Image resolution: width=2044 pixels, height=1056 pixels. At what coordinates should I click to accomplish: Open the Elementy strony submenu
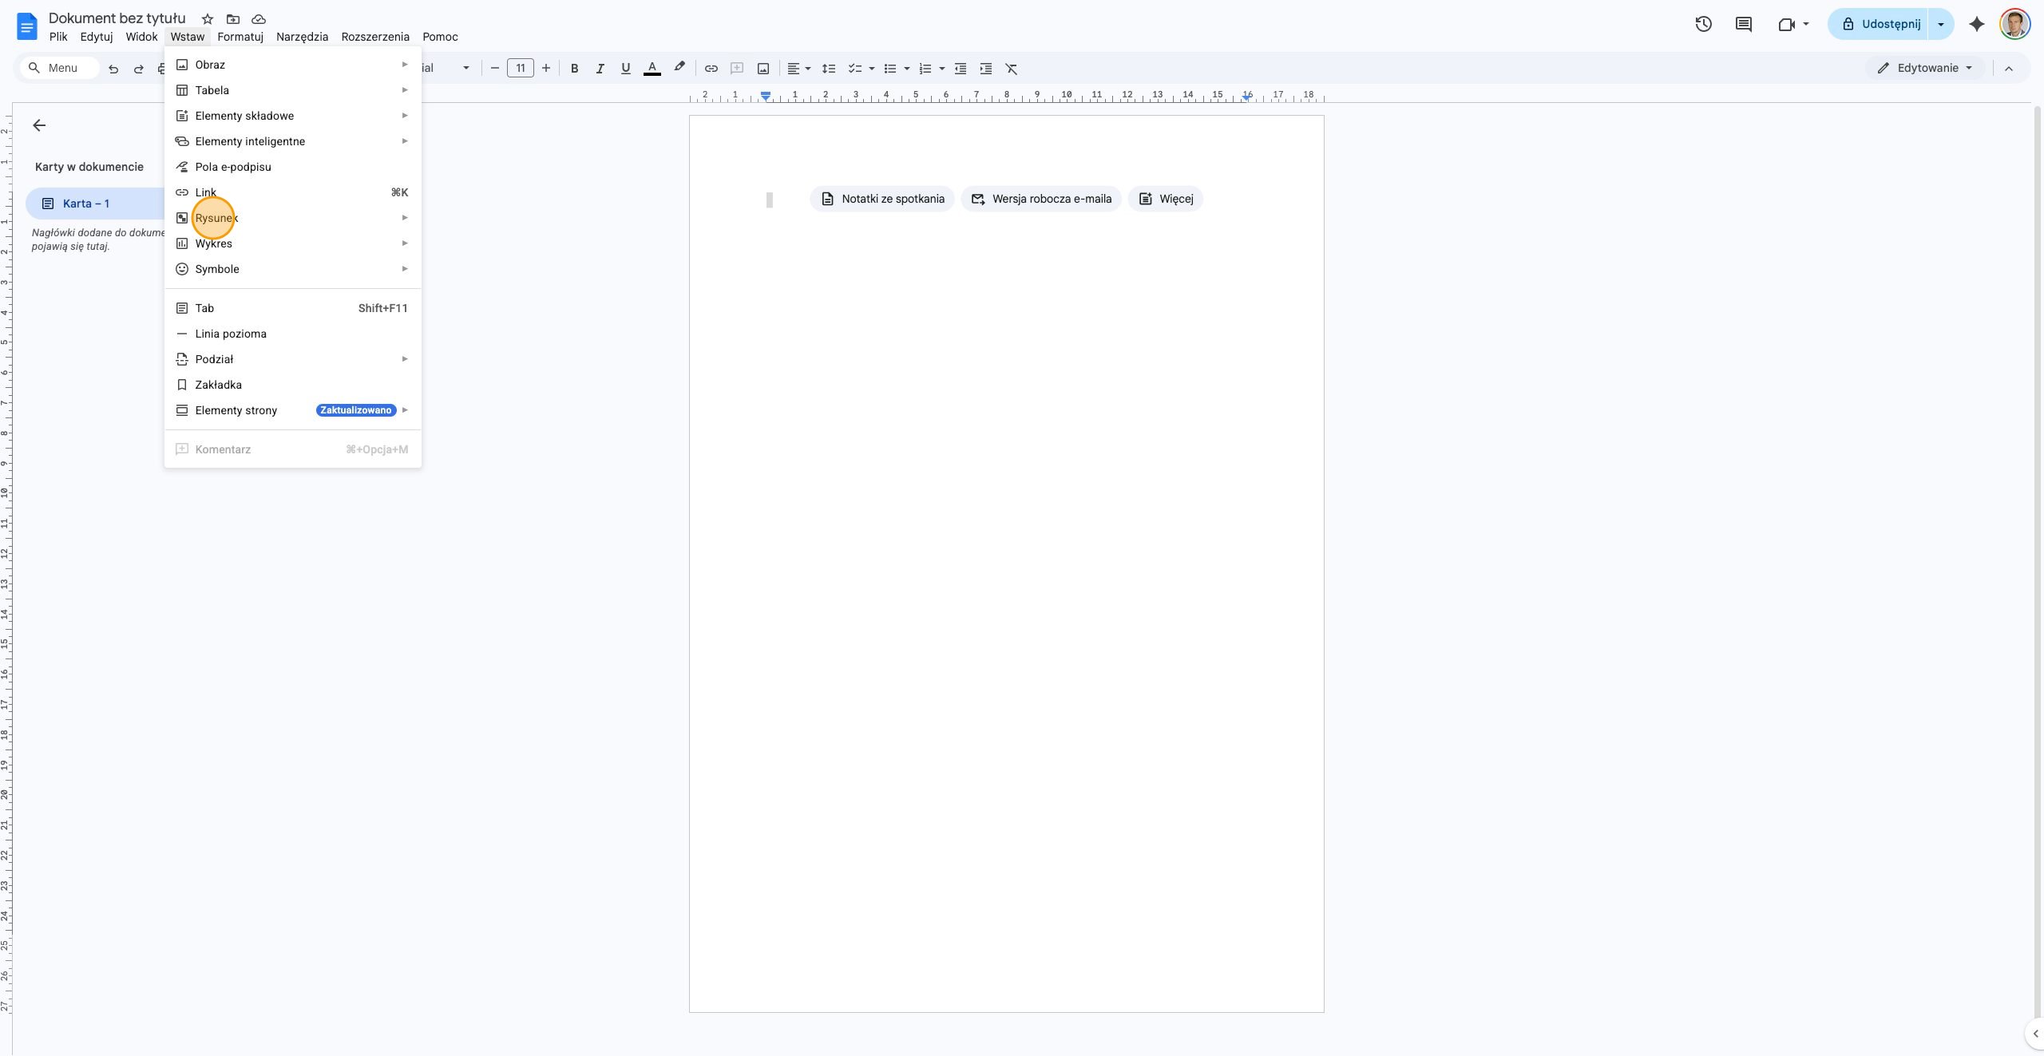click(x=292, y=410)
